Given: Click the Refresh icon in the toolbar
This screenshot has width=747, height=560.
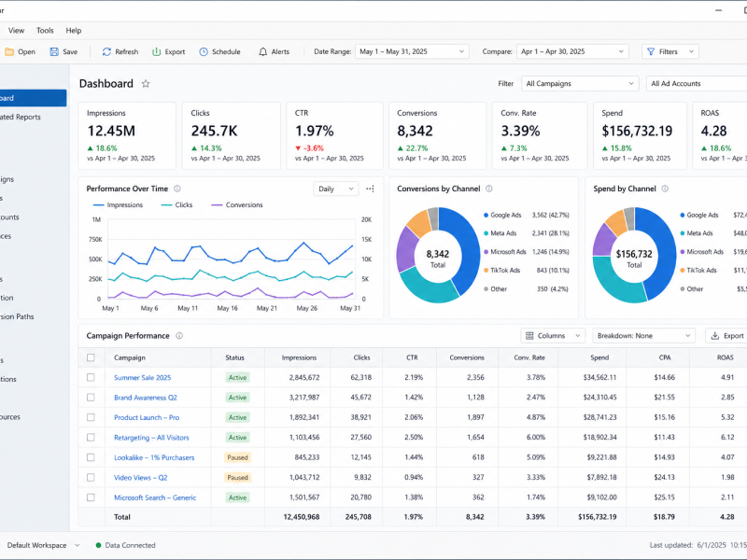Looking at the screenshot, I should tap(106, 52).
